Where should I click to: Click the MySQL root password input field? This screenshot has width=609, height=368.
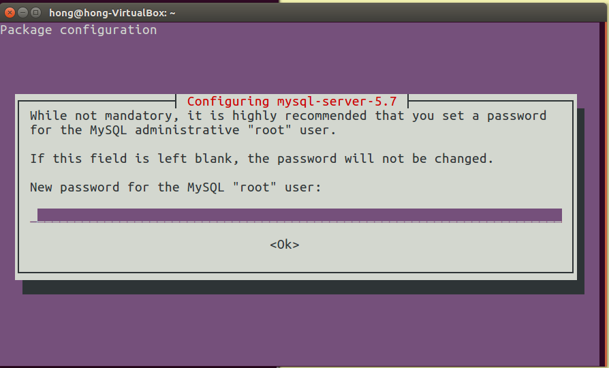296,215
